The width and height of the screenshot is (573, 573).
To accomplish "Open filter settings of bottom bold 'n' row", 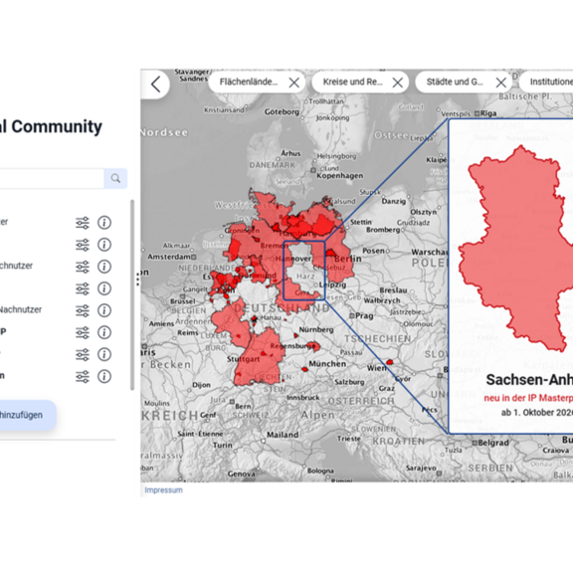I will 83,376.
